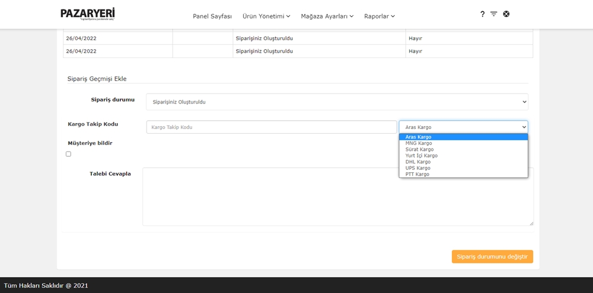Click the filter lines icon in header
The image size is (593, 293).
point(493,14)
